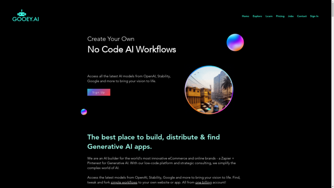Visit the Jobs page link

coord(291,16)
